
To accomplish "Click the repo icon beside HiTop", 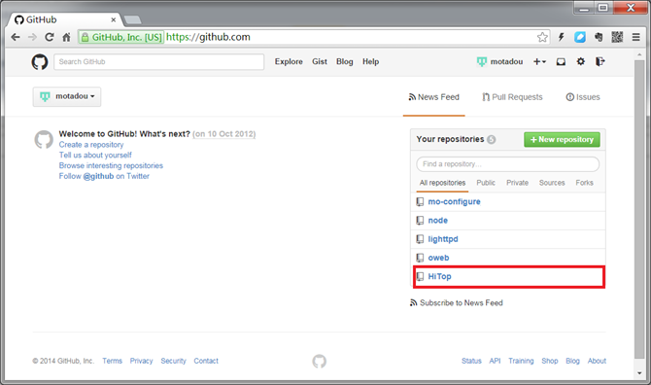I will [x=420, y=277].
